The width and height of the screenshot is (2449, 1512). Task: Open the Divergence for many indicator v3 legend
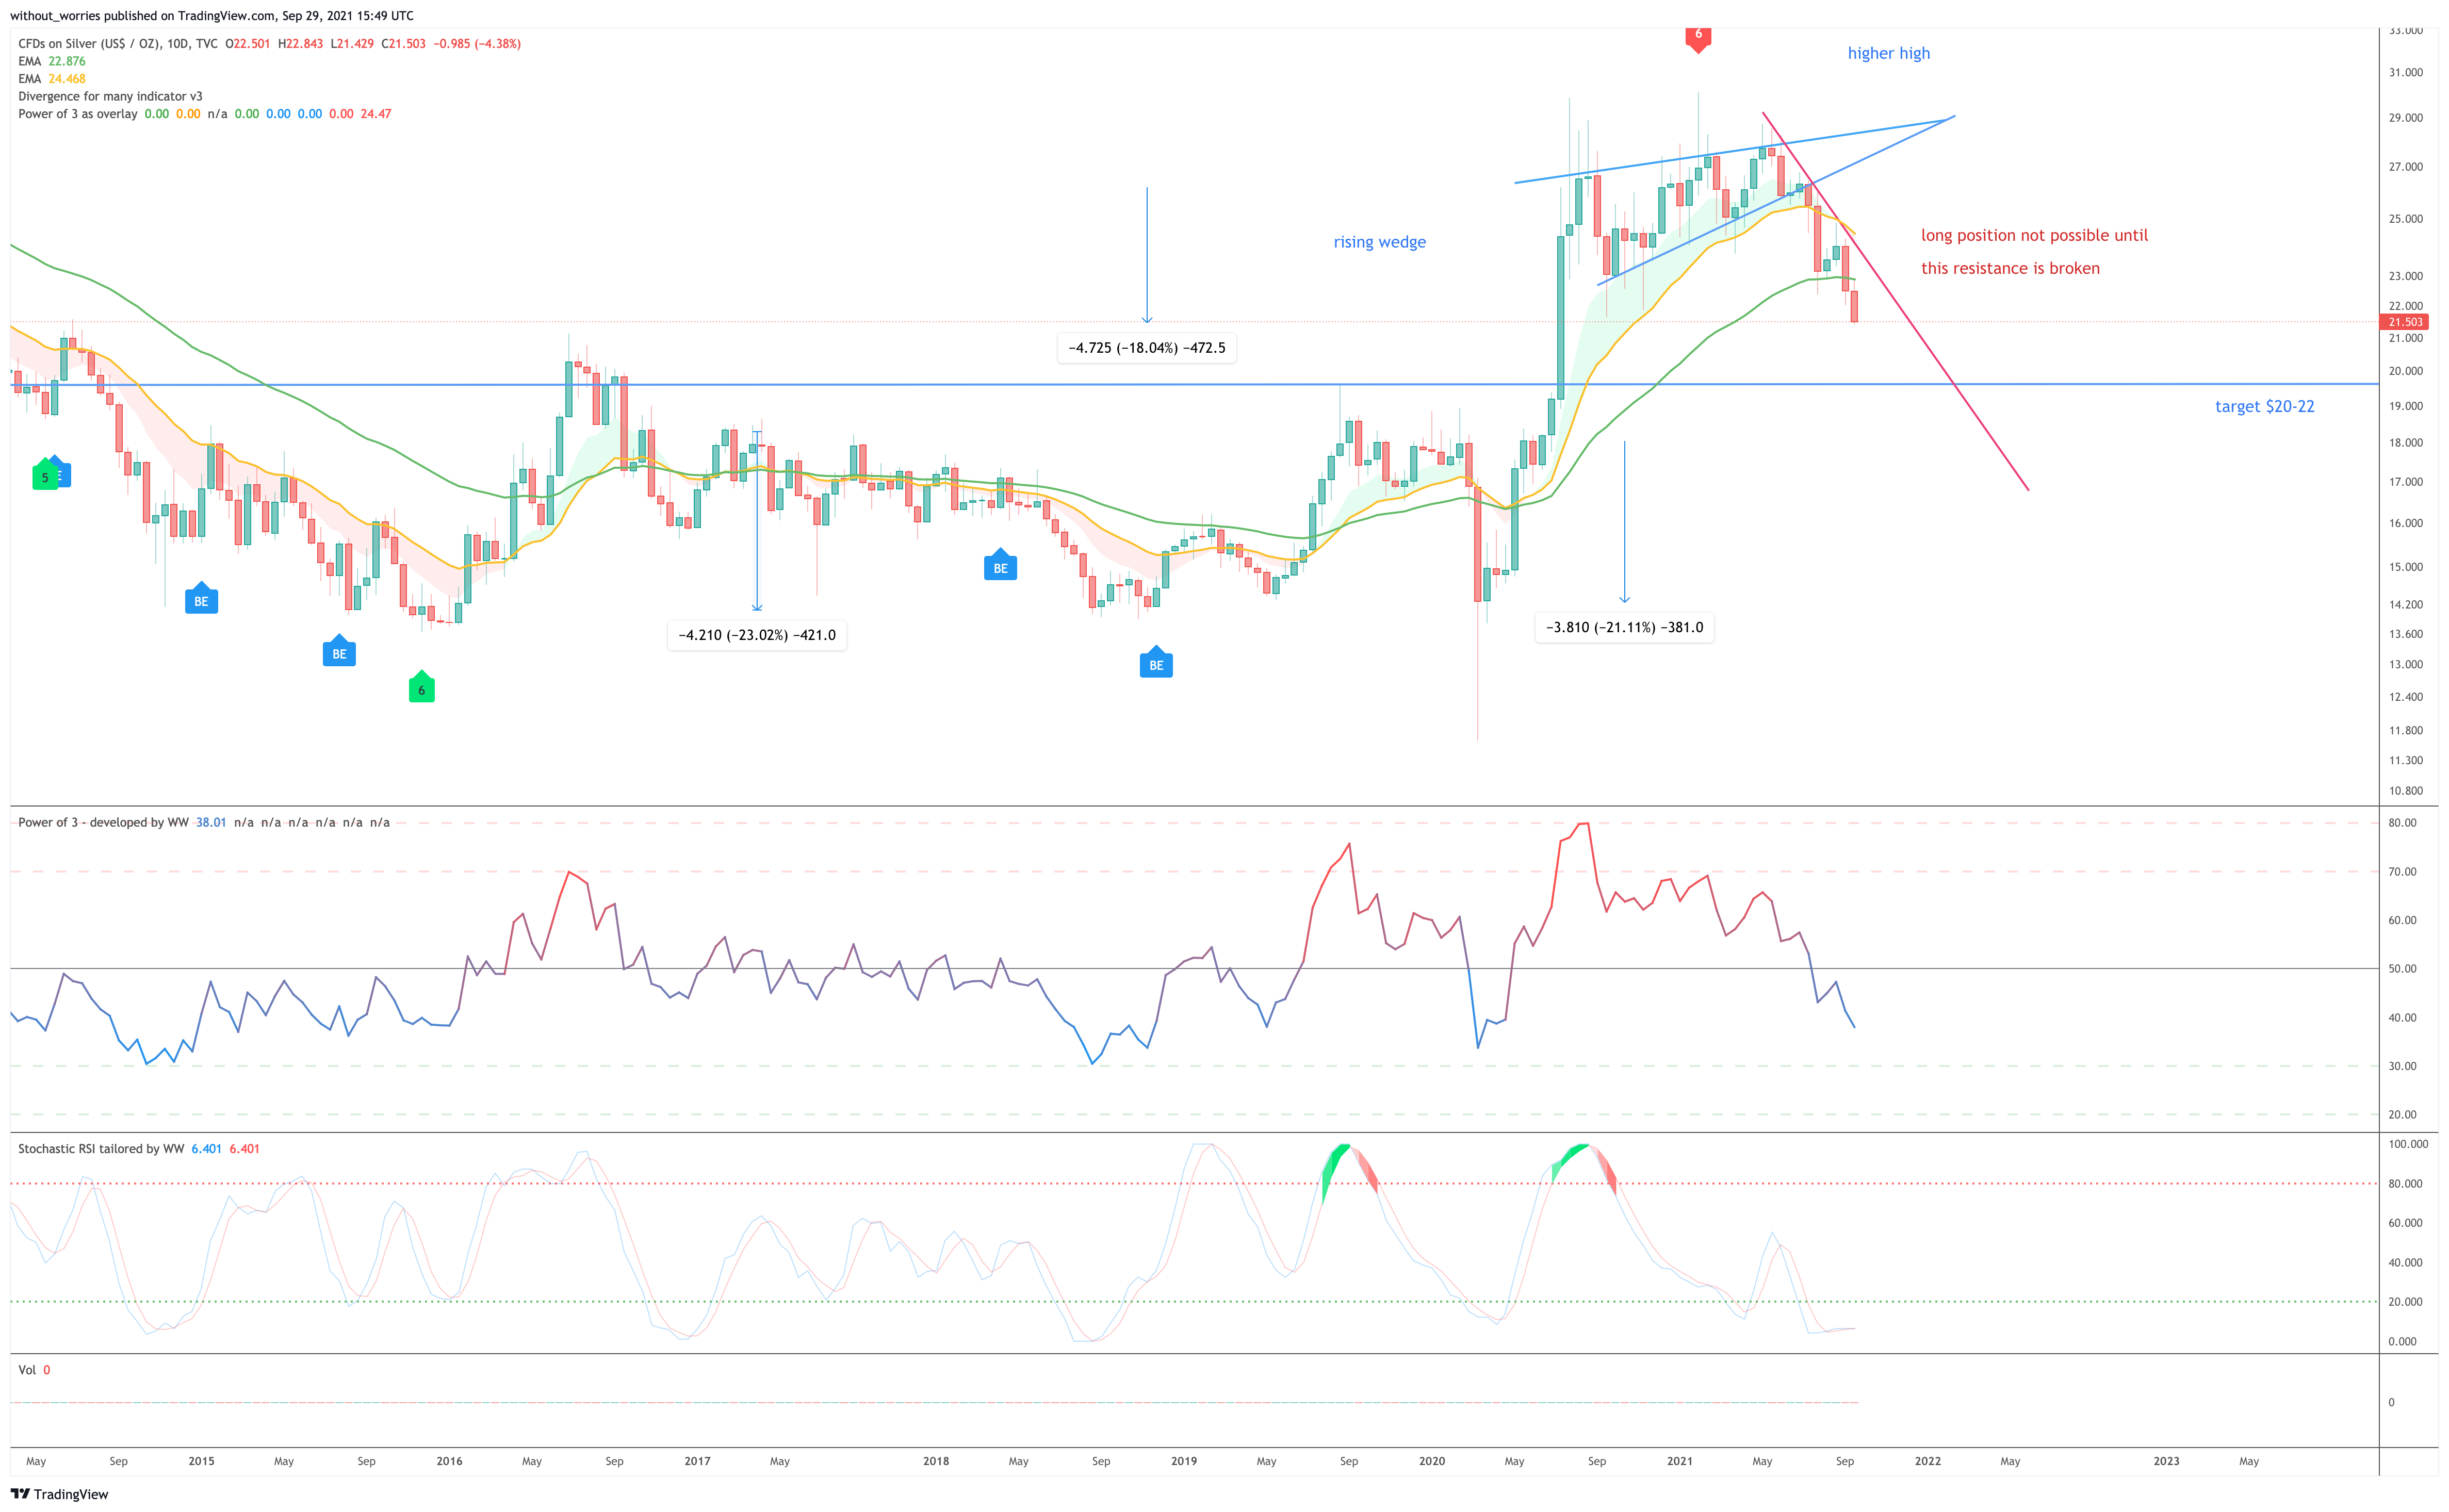point(110,96)
